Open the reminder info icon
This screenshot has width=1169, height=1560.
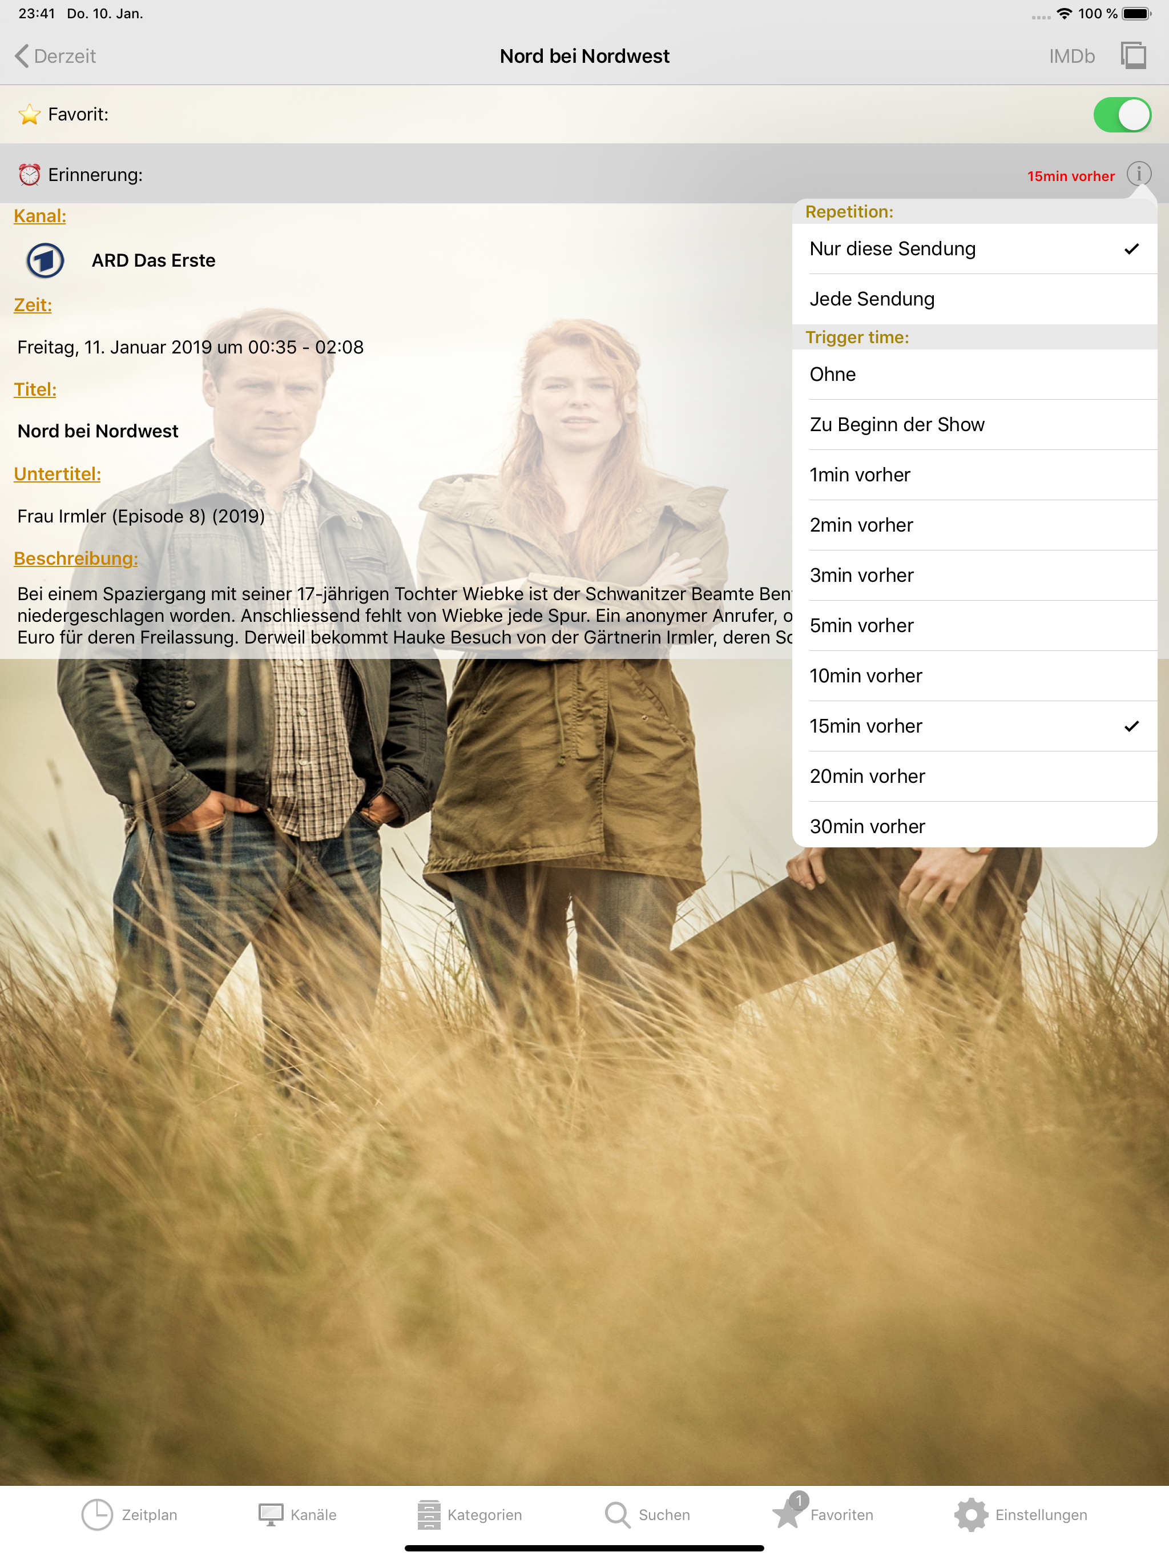click(1138, 174)
